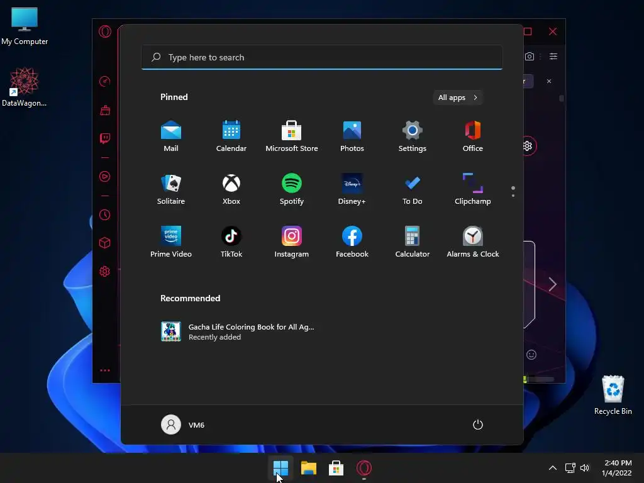
Task: Select the Recycle Bin desktop icon
Action: coord(613,395)
